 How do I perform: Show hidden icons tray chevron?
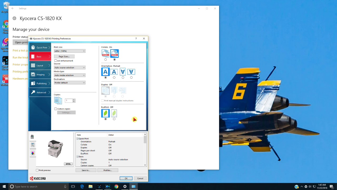[x=302, y=187]
